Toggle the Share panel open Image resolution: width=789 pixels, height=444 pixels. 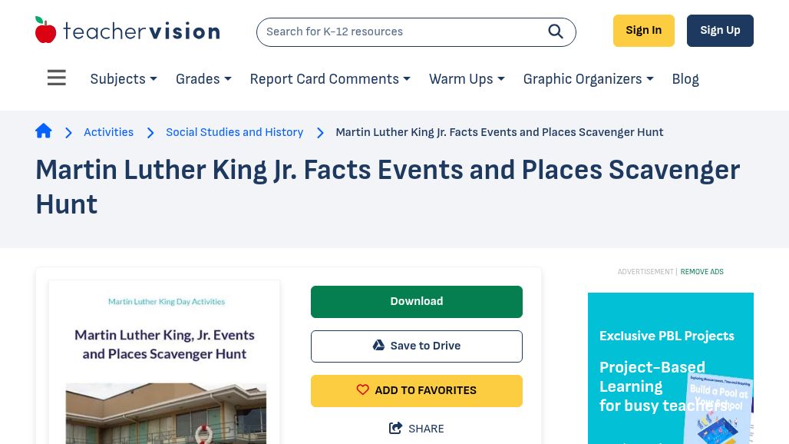tap(417, 429)
